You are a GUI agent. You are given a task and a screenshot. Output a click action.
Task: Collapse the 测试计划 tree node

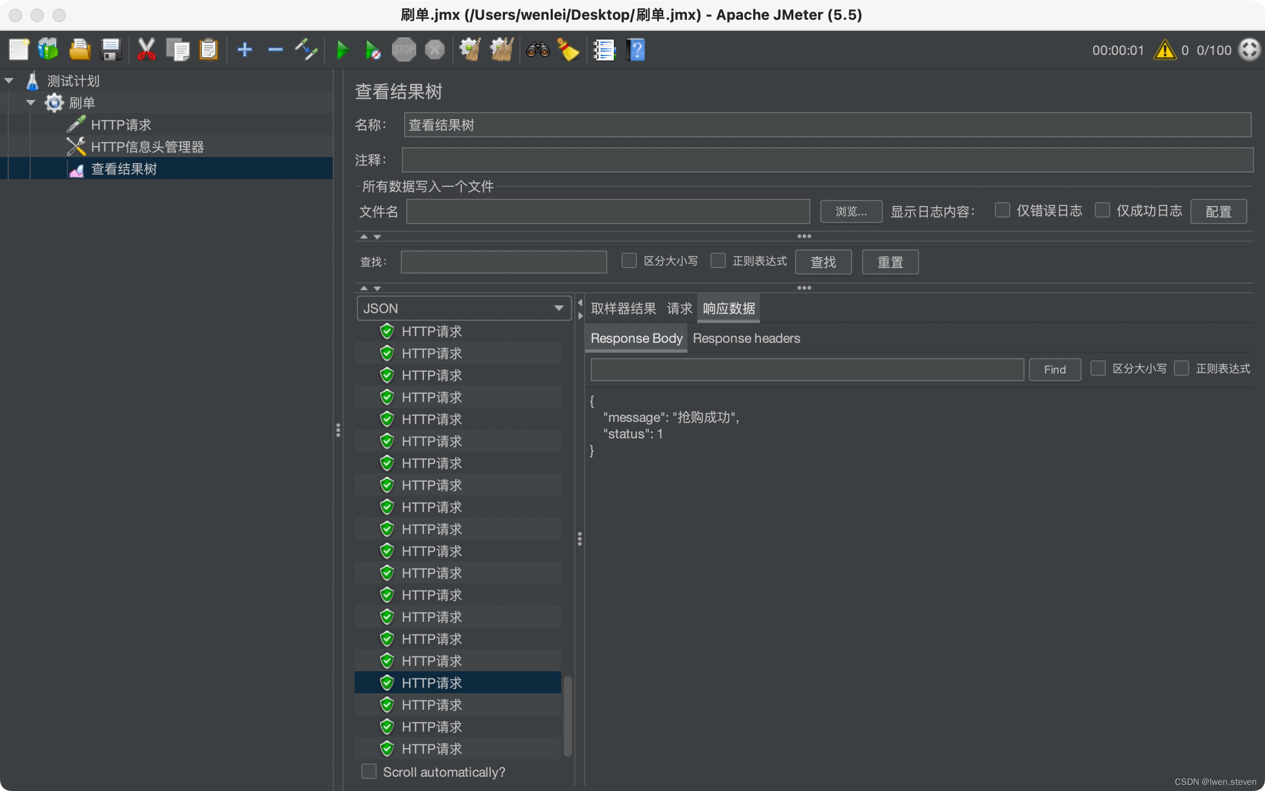click(x=9, y=81)
